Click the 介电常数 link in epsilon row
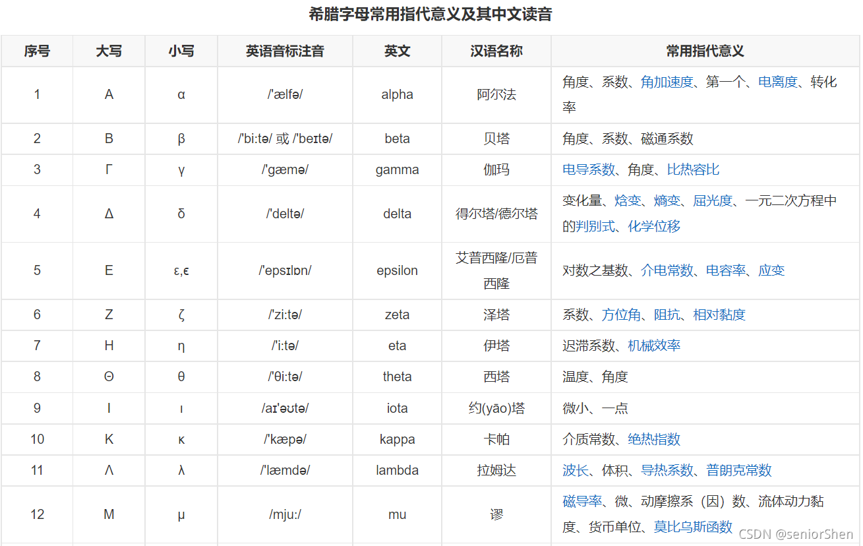The height and width of the screenshot is (546, 863). tap(667, 270)
